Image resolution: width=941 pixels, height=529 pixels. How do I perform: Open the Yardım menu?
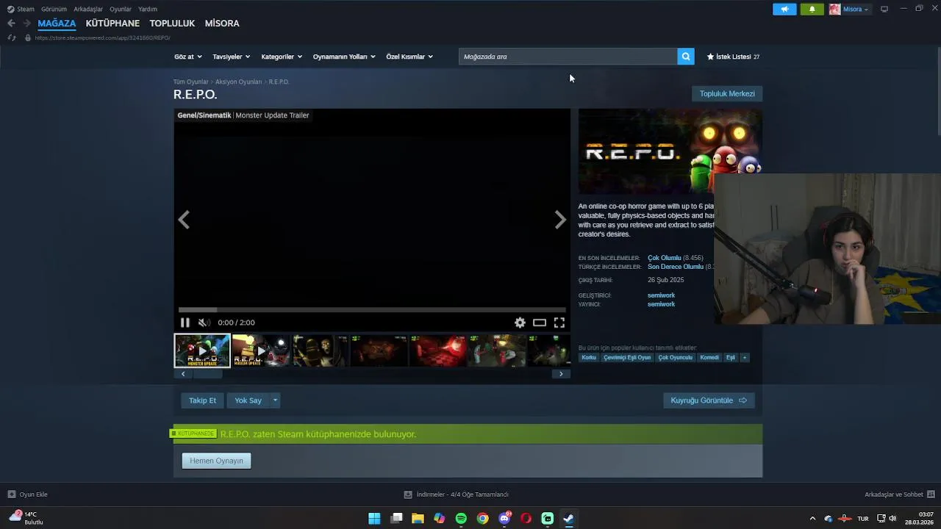click(x=148, y=9)
